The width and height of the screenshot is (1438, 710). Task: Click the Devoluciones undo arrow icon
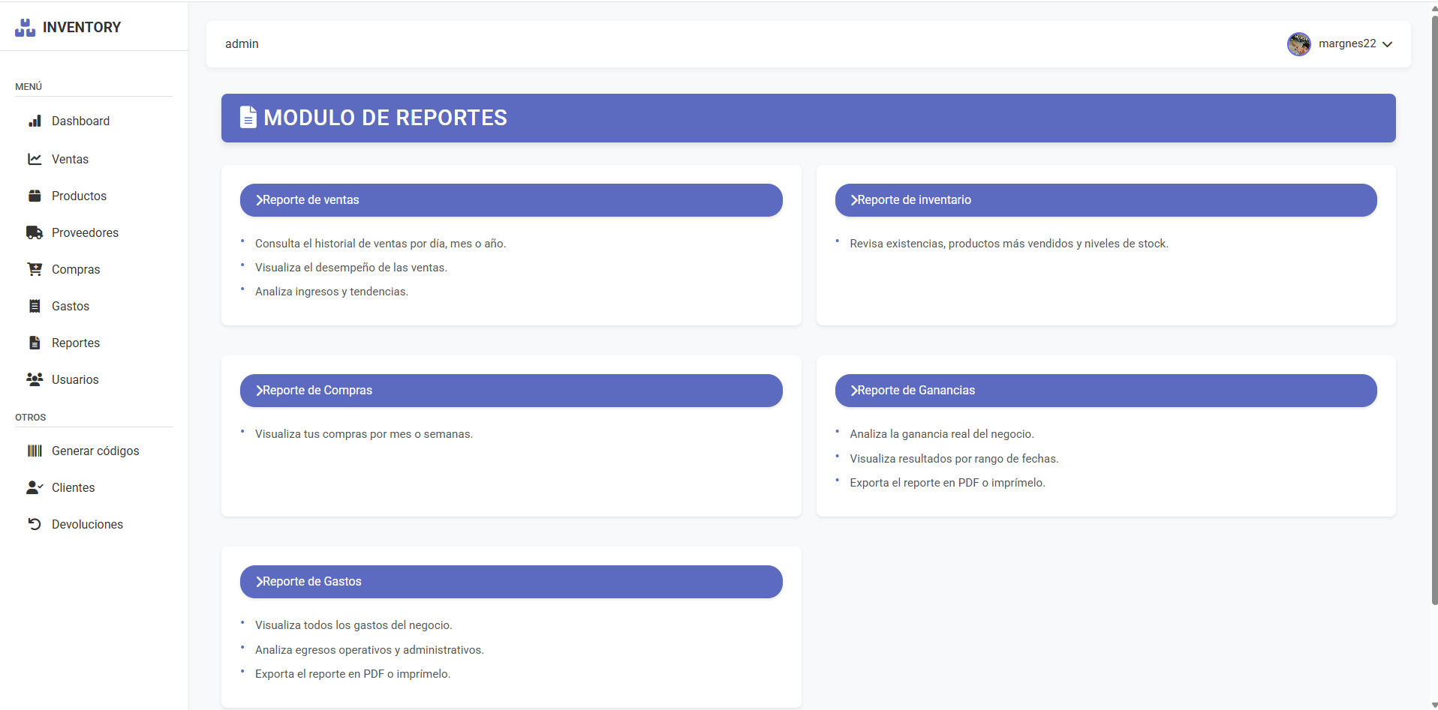tap(35, 524)
